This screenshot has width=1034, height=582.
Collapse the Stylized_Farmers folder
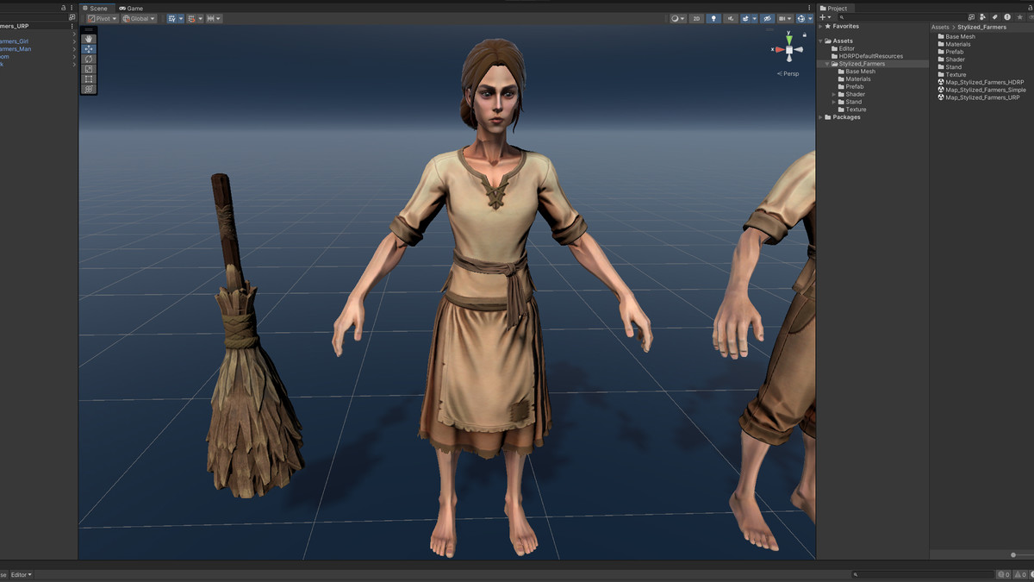(827, 64)
